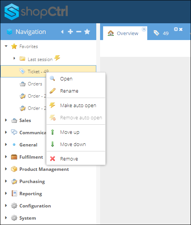This screenshot has width=191, height=225.
Task: Expand the Last session folder
Action: 14,58
